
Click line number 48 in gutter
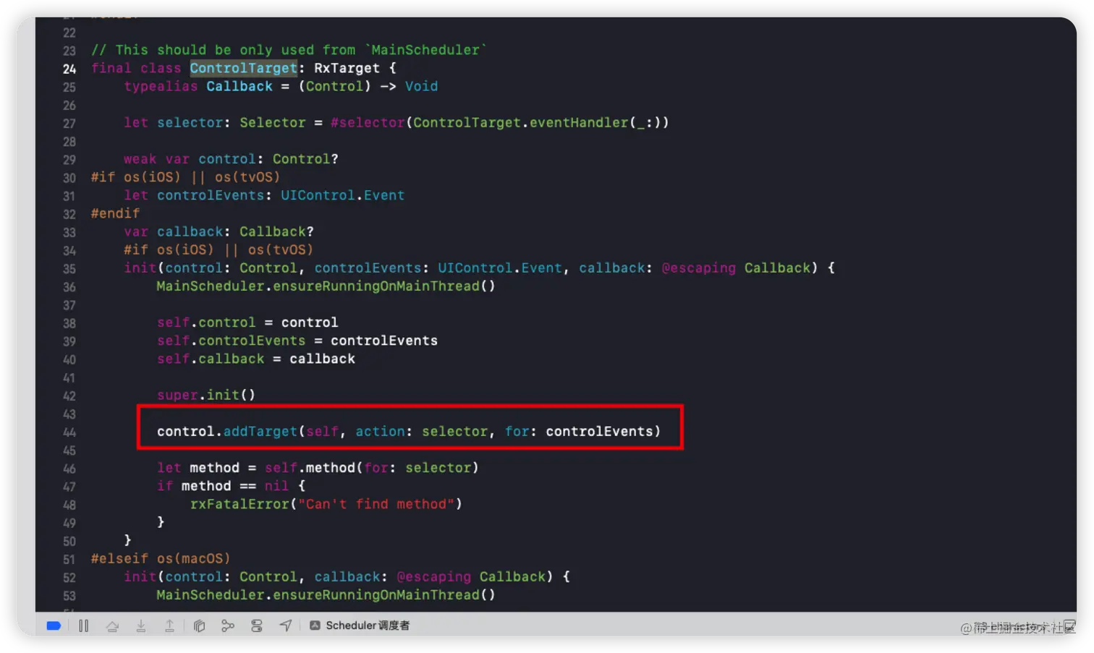69,505
